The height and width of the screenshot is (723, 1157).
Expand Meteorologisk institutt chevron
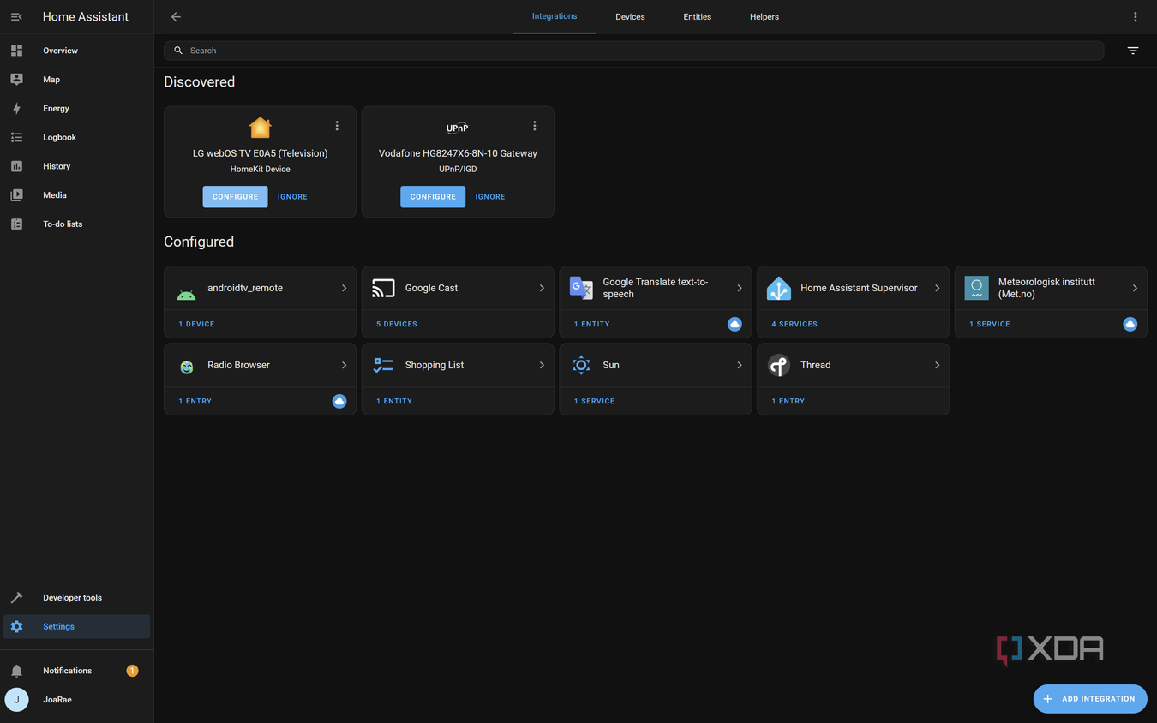click(1135, 288)
